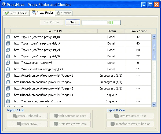161x134 pixels.
Task: Click the page icon for ip-adress.com row
Action: coord(8,69)
